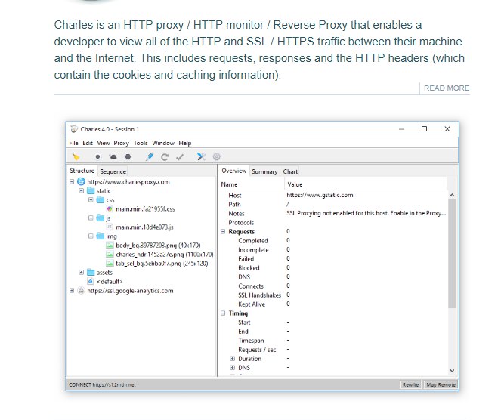The image size is (501, 420).
Task: Click the image icon of tab_sel_bg.5ebba0f7.png
Action: click(110, 264)
